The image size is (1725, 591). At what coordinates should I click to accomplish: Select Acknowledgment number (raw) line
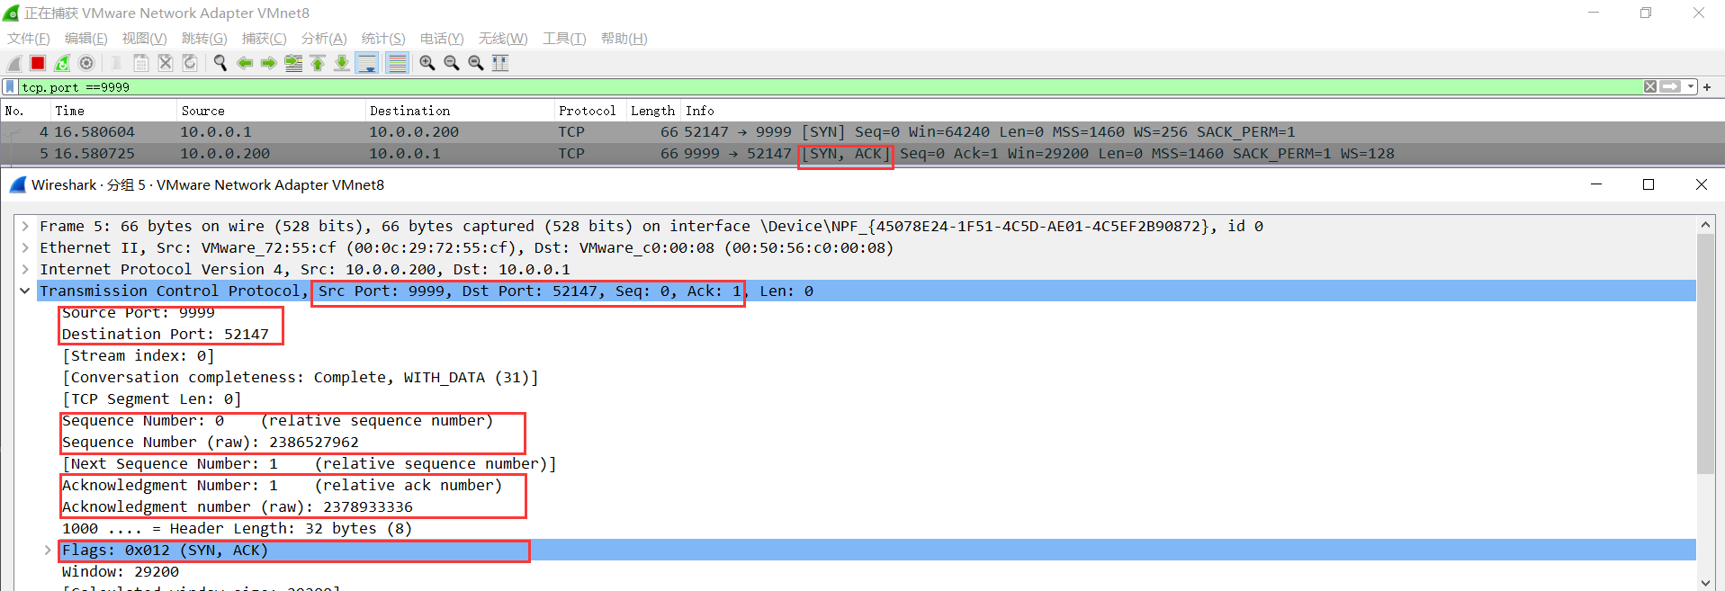[x=238, y=507]
